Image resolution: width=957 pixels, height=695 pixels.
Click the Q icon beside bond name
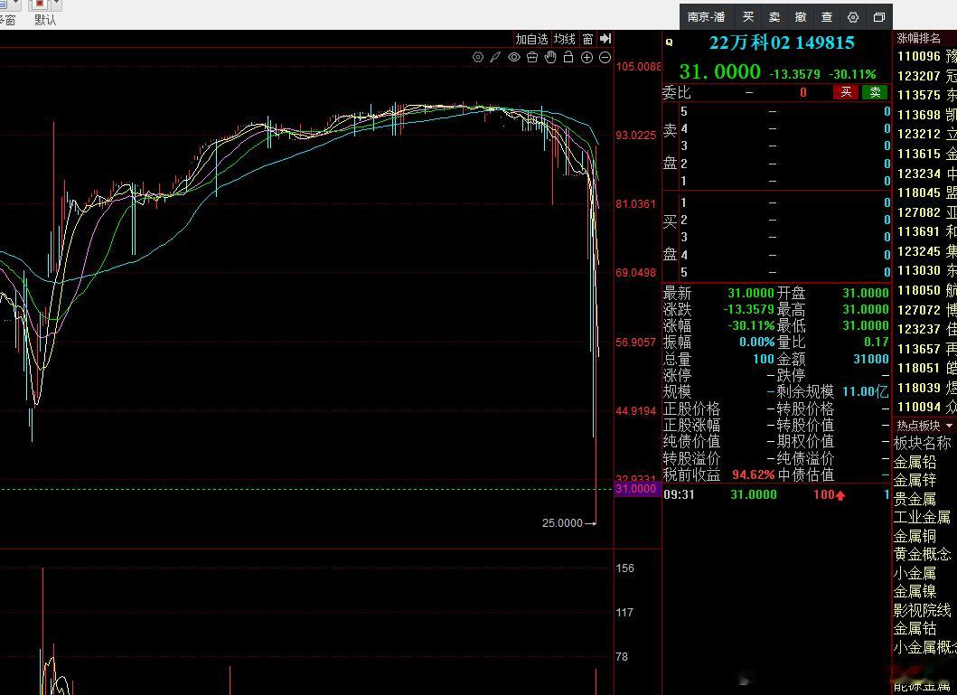[670, 42]
